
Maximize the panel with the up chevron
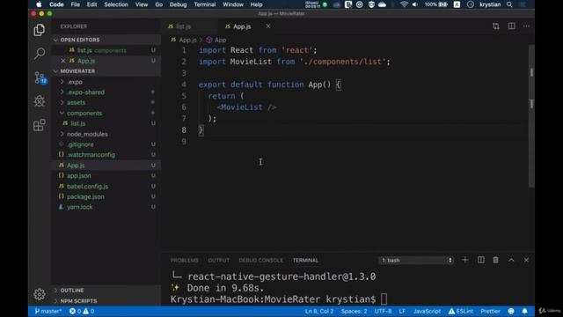(511, 260)
